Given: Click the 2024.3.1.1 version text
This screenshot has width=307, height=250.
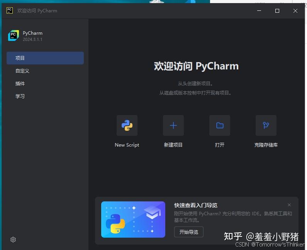Looking at the screenshot, I should click(x=32, y=39).
